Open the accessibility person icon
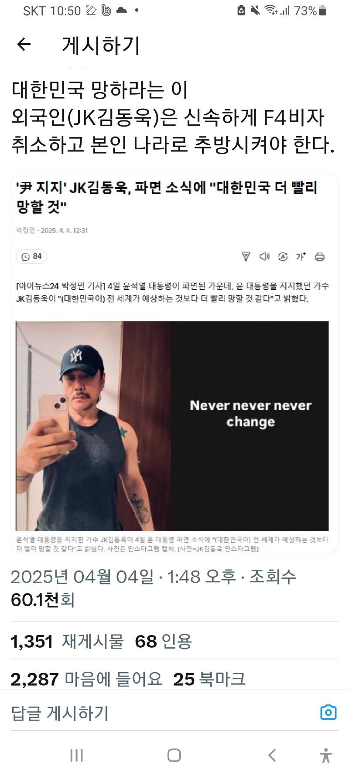The height and width of the screenshot is (776, 349). [325, 755]
